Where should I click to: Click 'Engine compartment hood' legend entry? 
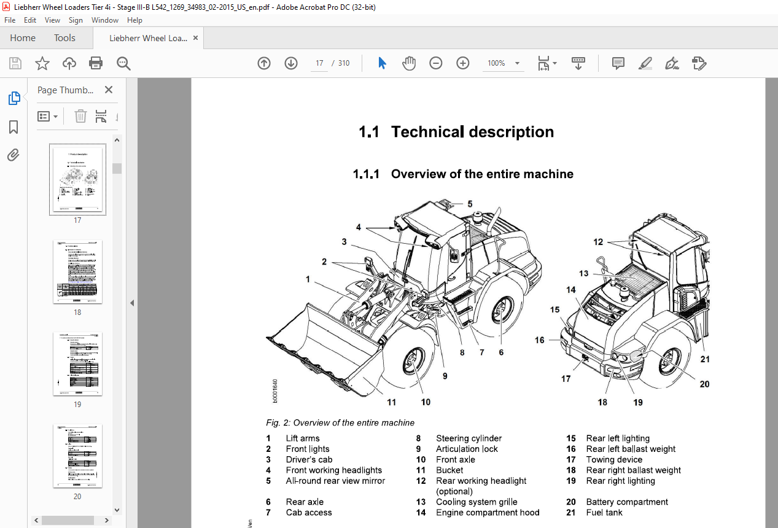click(x=488, y=513)
